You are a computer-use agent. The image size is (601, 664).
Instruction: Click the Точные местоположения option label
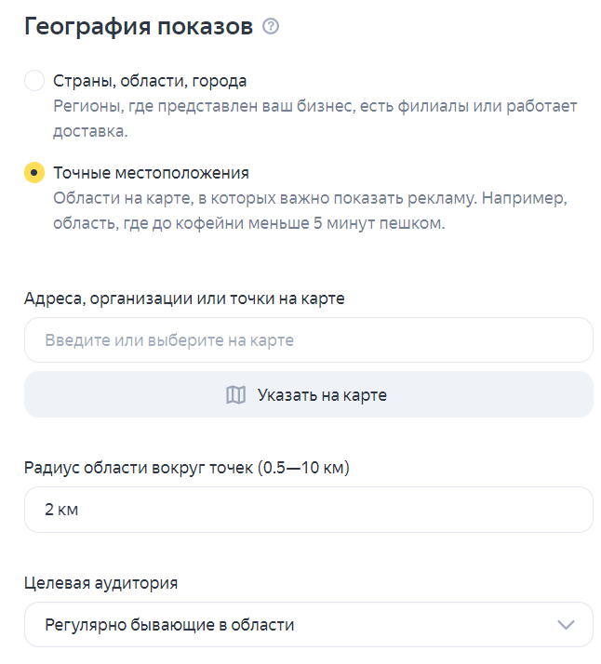151,174
